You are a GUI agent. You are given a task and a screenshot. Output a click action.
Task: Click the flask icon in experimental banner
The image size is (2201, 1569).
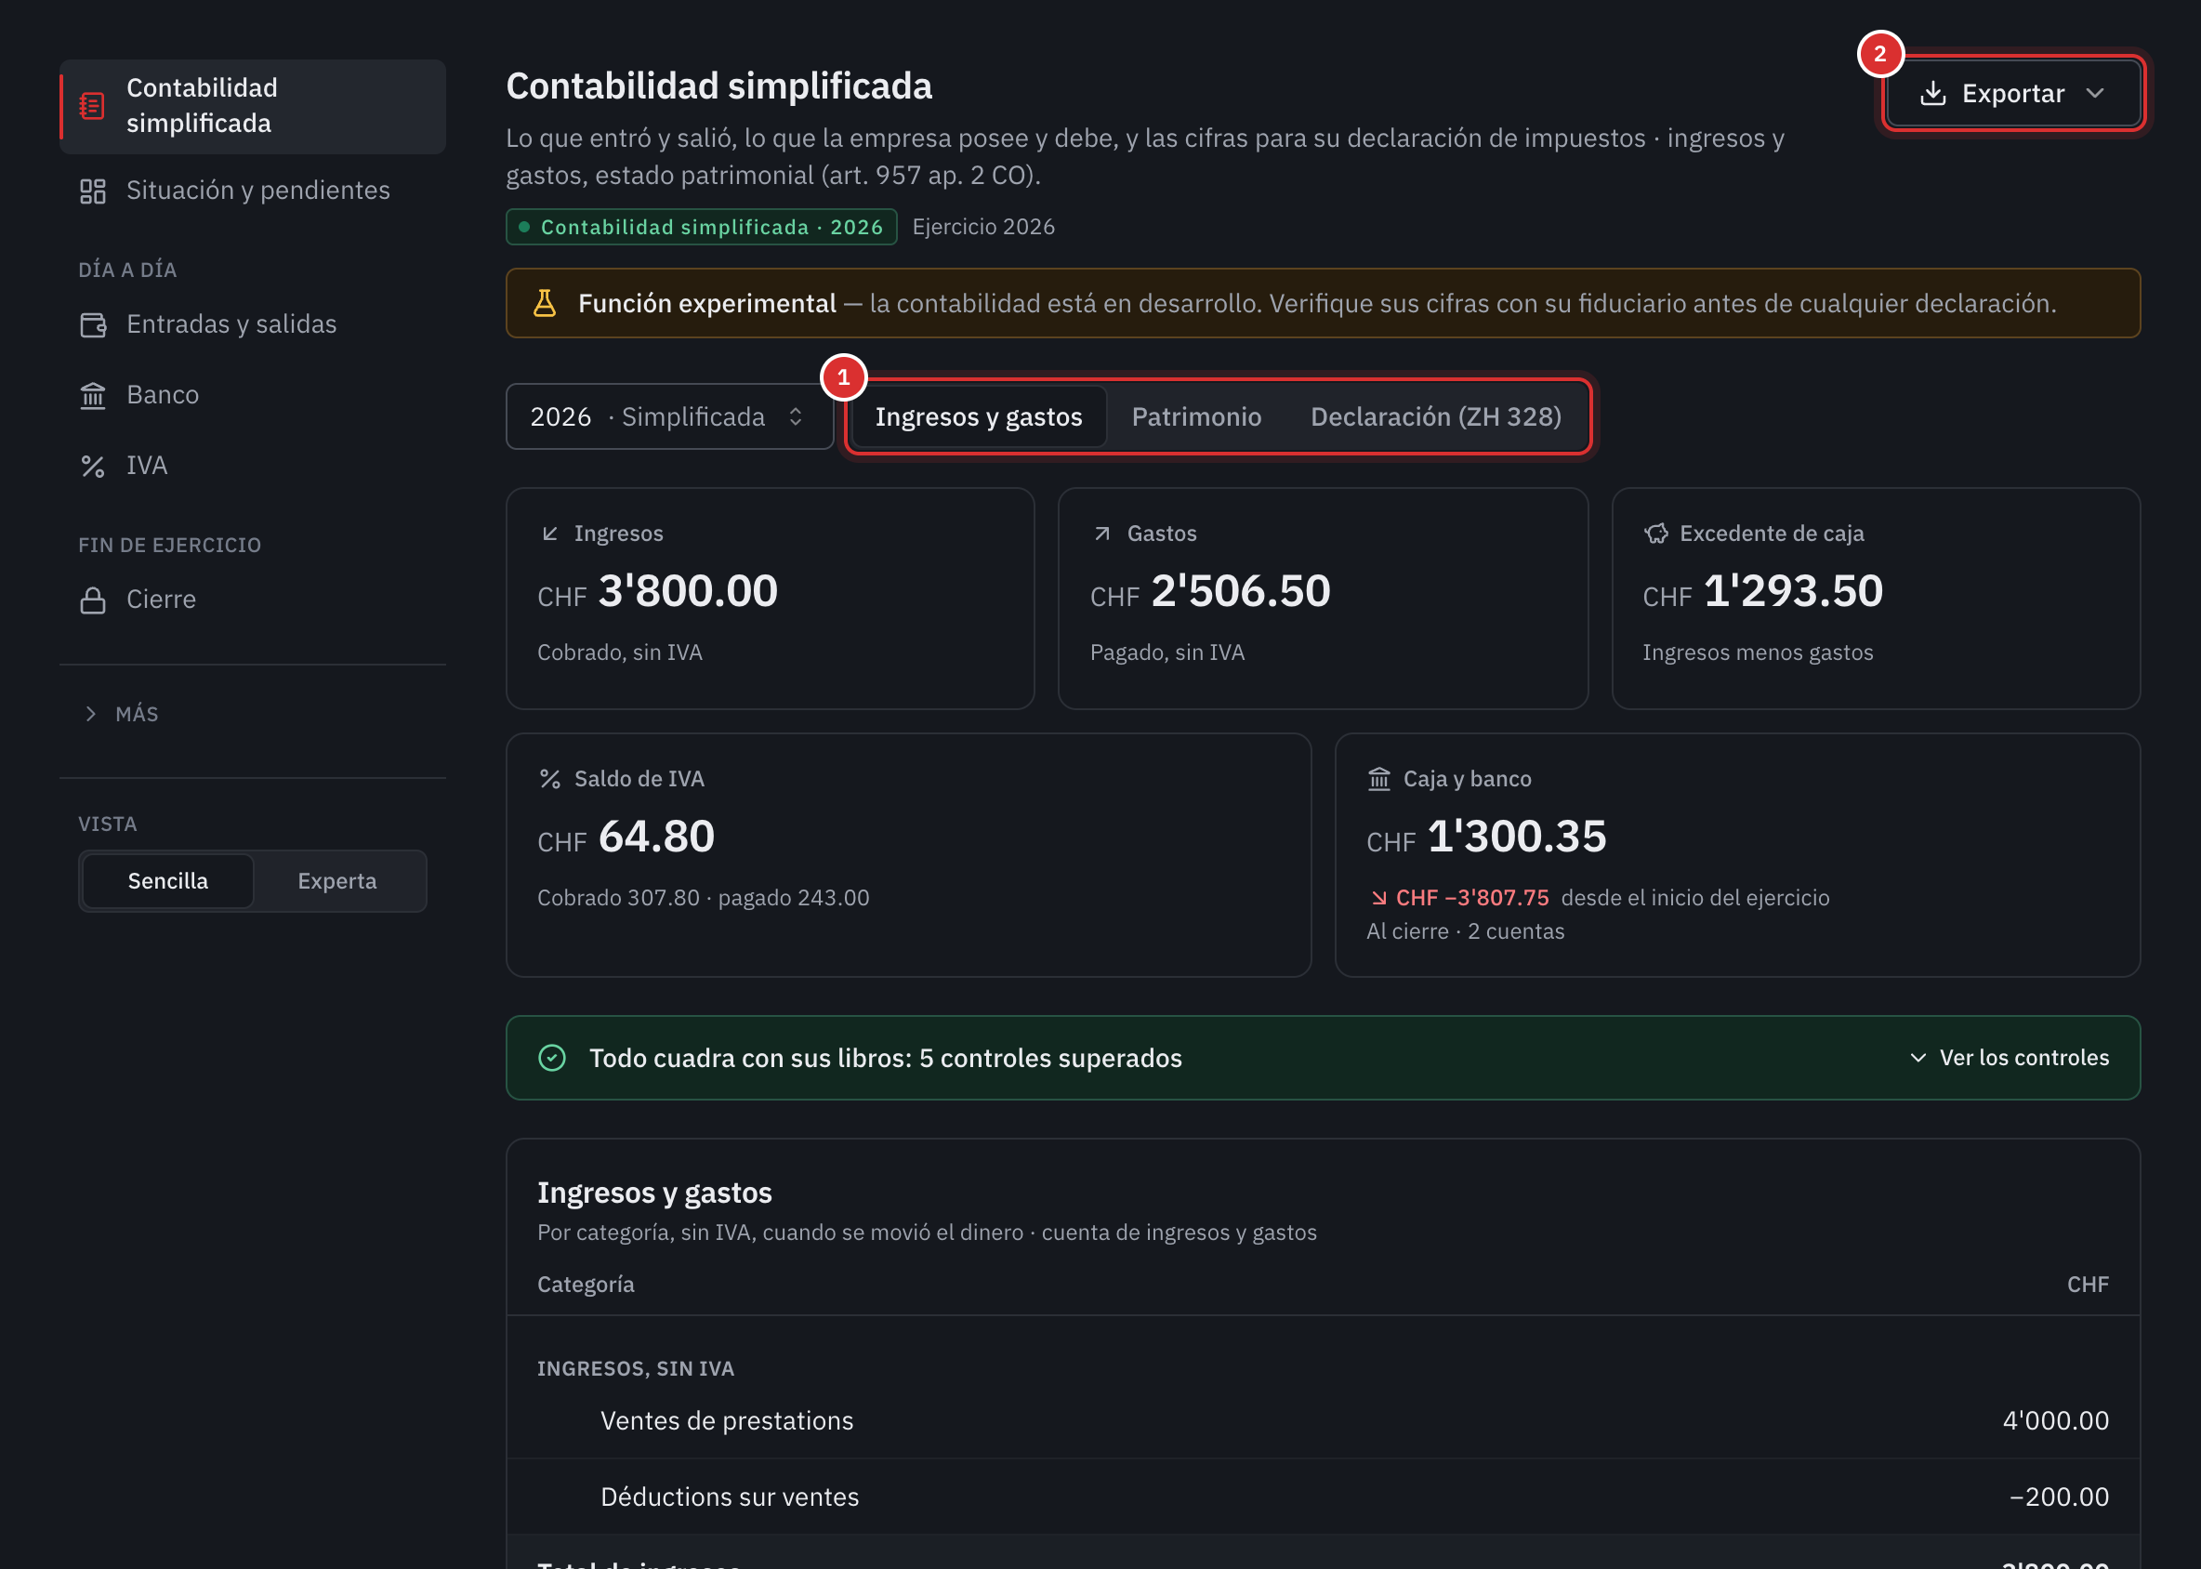coord(545,303)
